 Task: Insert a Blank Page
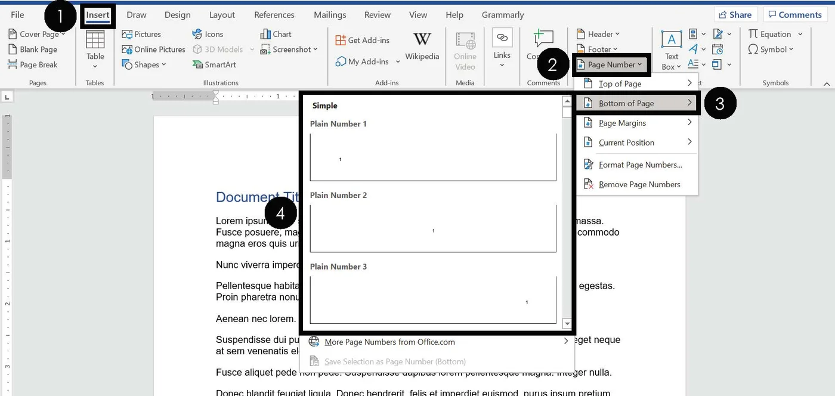coord(33,49)
